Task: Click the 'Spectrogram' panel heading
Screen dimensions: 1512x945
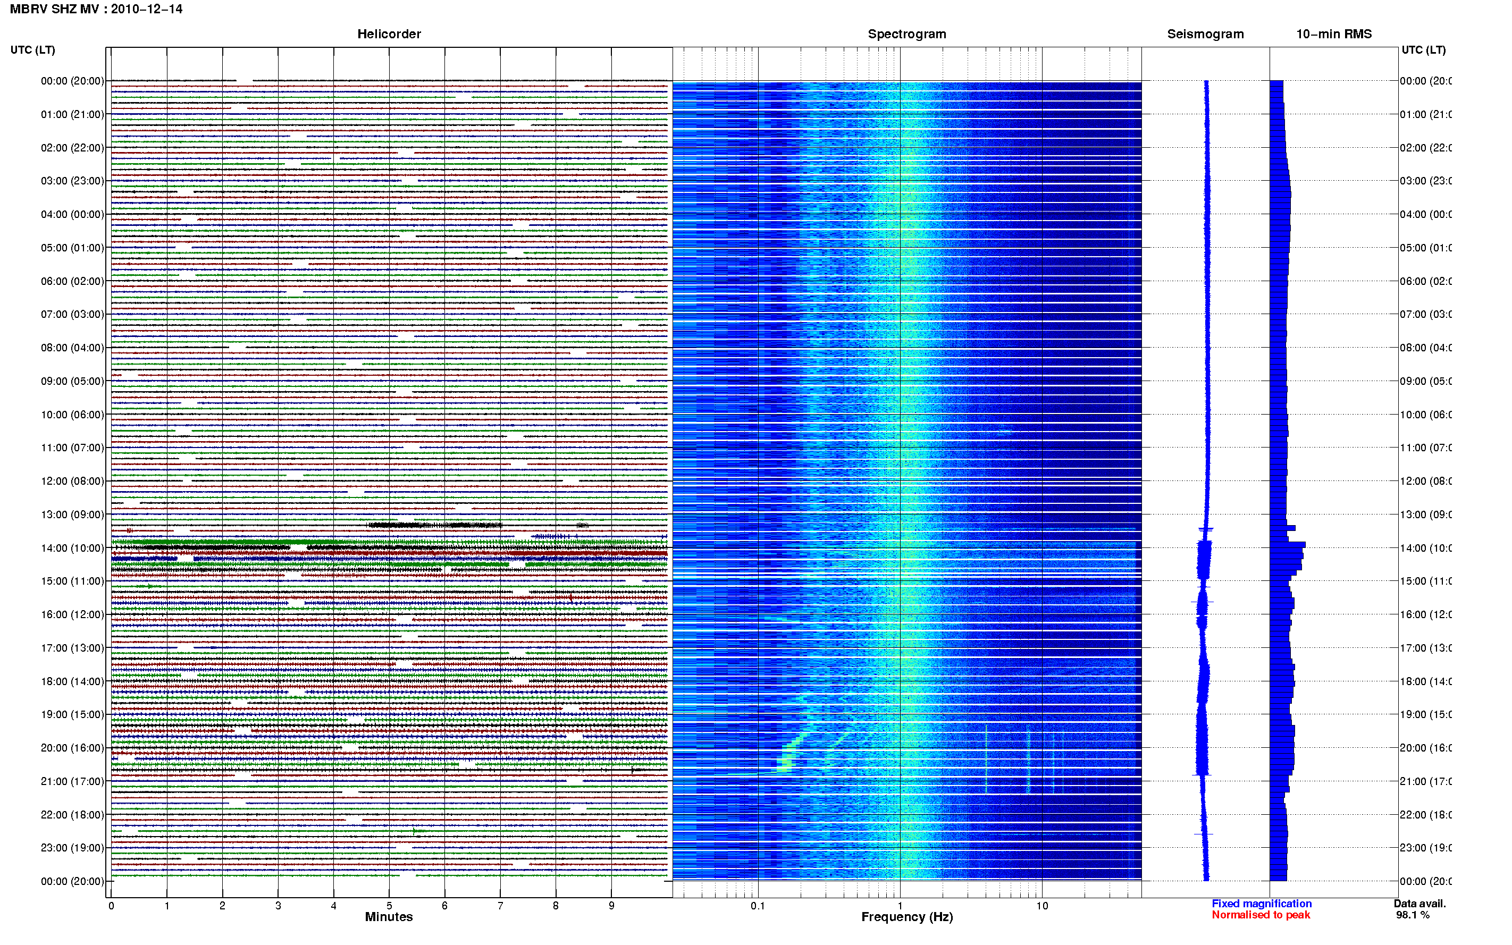Action: click(x=906, y=34)
